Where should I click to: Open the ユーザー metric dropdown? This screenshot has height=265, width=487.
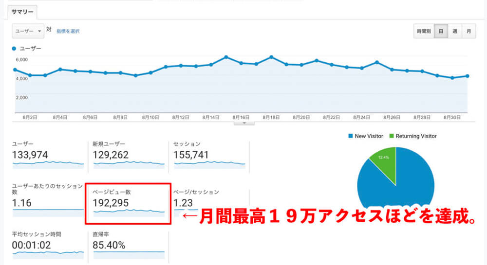[28, 31]
